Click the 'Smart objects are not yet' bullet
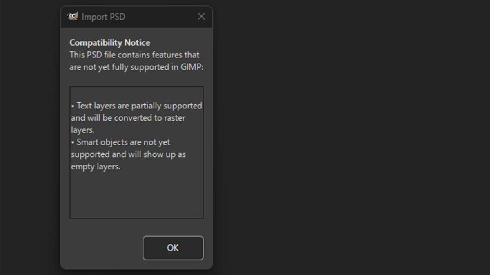 tap(121, 142)
